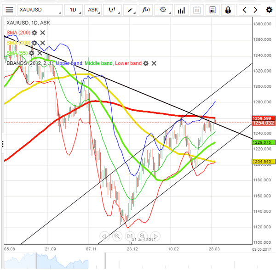
Task: Click the 1228.675 green price tag
Action: [x=264, y=142]
